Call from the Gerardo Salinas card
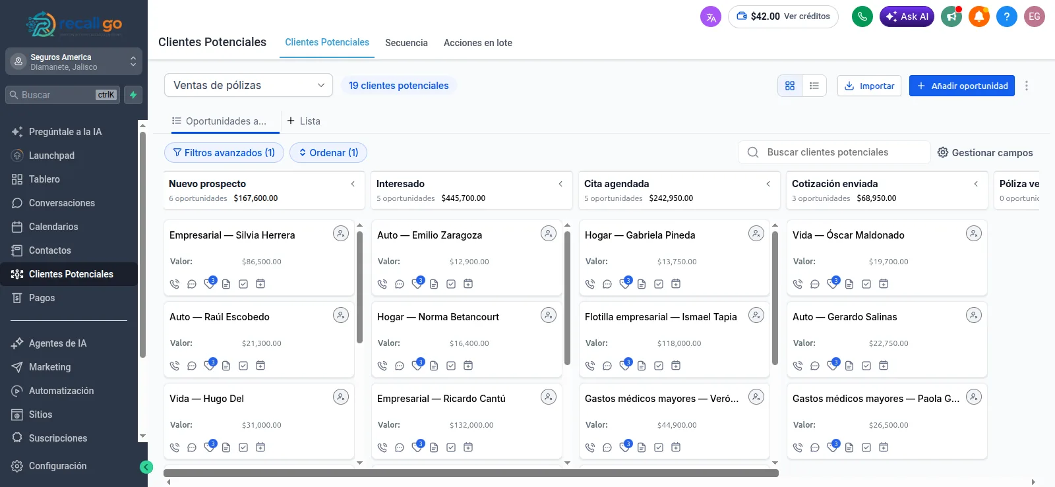1055x487 pixels. coord(798,366)
